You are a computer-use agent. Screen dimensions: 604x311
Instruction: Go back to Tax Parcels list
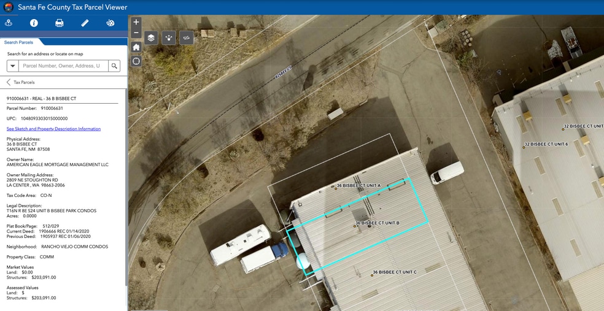[x=9, y=82]
